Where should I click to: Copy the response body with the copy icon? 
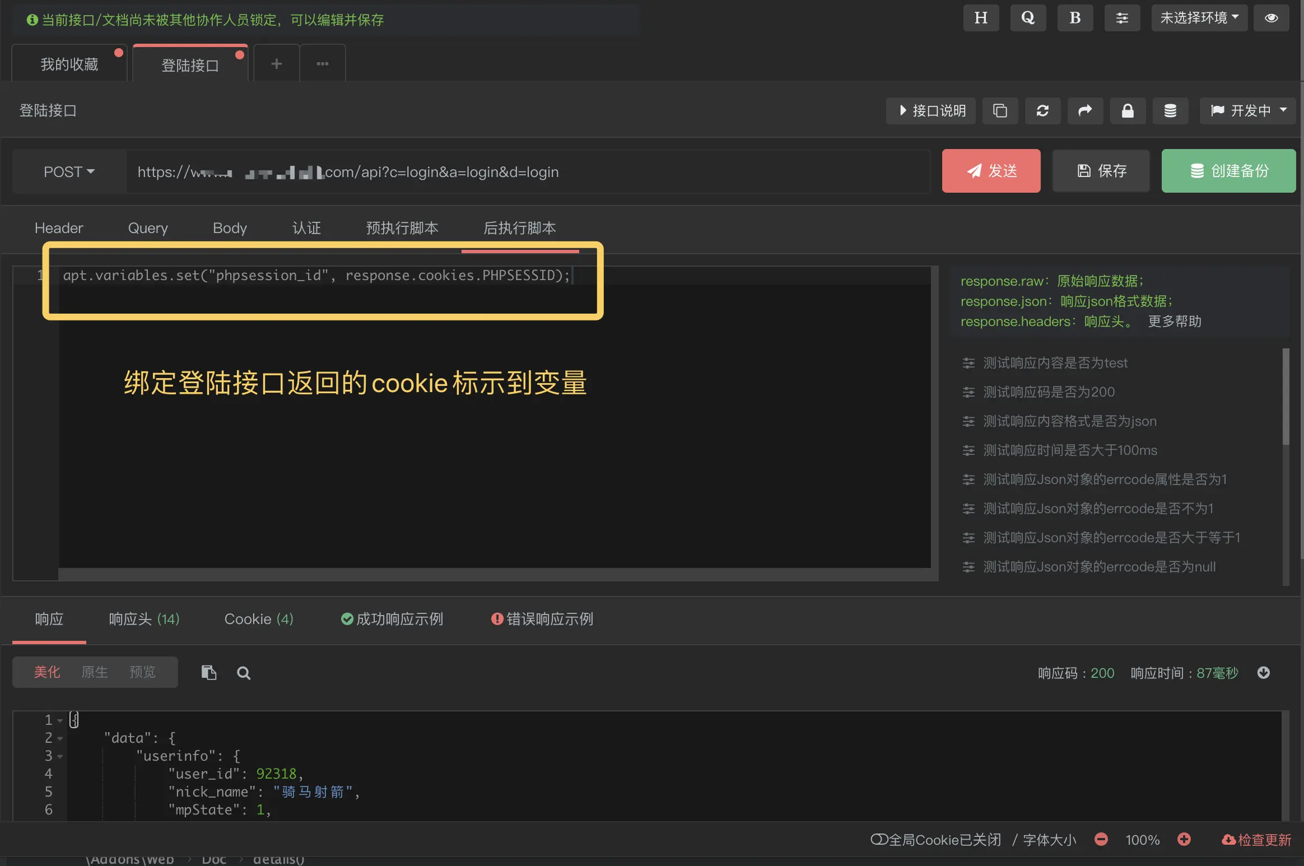coord(209,672)
